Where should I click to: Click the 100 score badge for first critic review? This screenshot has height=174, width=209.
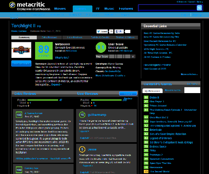click(19, 115)
